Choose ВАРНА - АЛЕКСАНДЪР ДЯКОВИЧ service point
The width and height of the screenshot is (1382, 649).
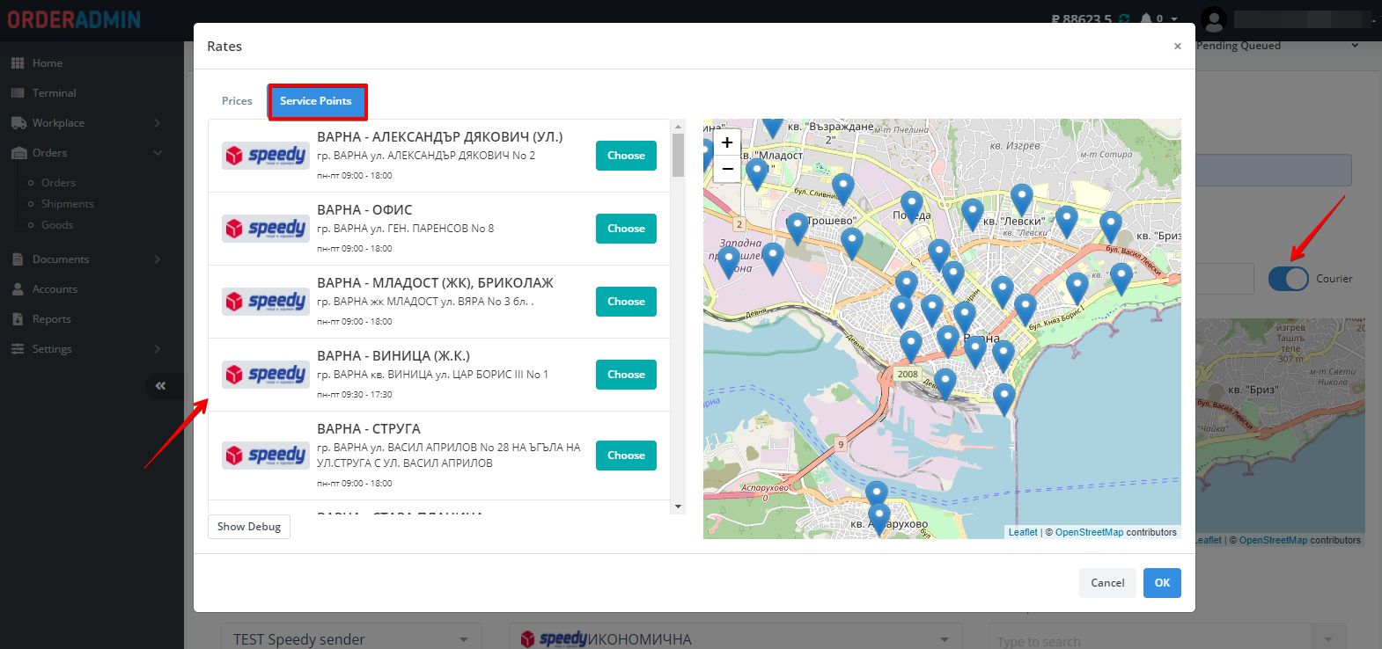[626, 156]
